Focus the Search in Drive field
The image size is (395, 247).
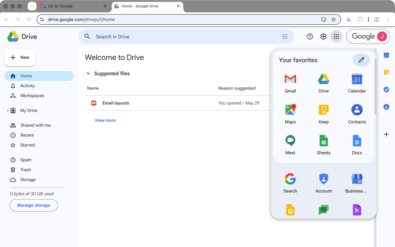[x=186, y=36]
